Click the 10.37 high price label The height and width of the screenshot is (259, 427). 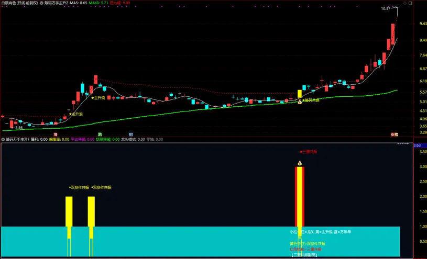(x=385, y=9)
